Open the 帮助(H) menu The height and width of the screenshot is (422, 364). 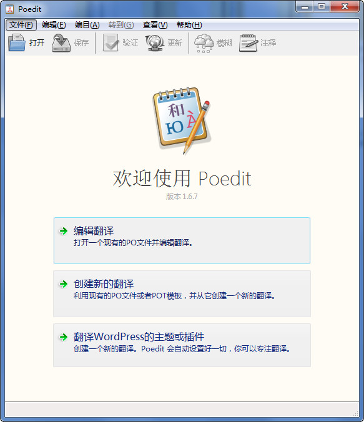(189, 25)
